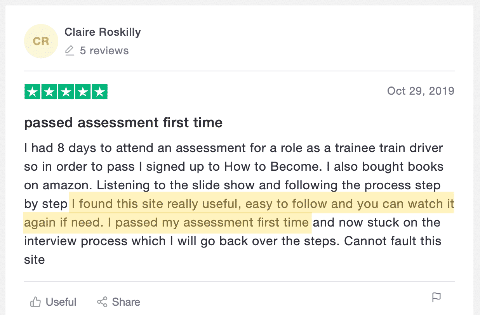Click the pencil icon beside review count
The width and height of the screenshot is (480, 315).
(x=70, y=51)
